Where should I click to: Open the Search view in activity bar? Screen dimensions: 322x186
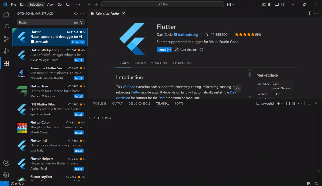pos(6,27)
